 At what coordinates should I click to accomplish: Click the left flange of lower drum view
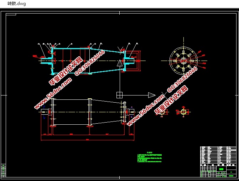tap(53, 112)
